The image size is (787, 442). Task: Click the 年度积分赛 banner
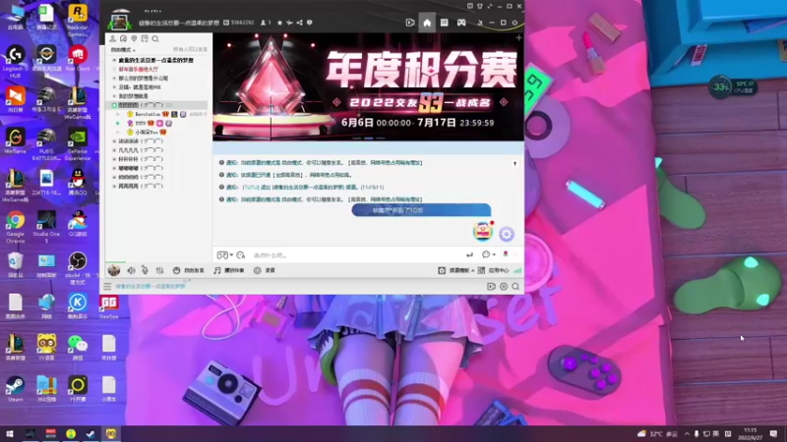coord(368,86)
